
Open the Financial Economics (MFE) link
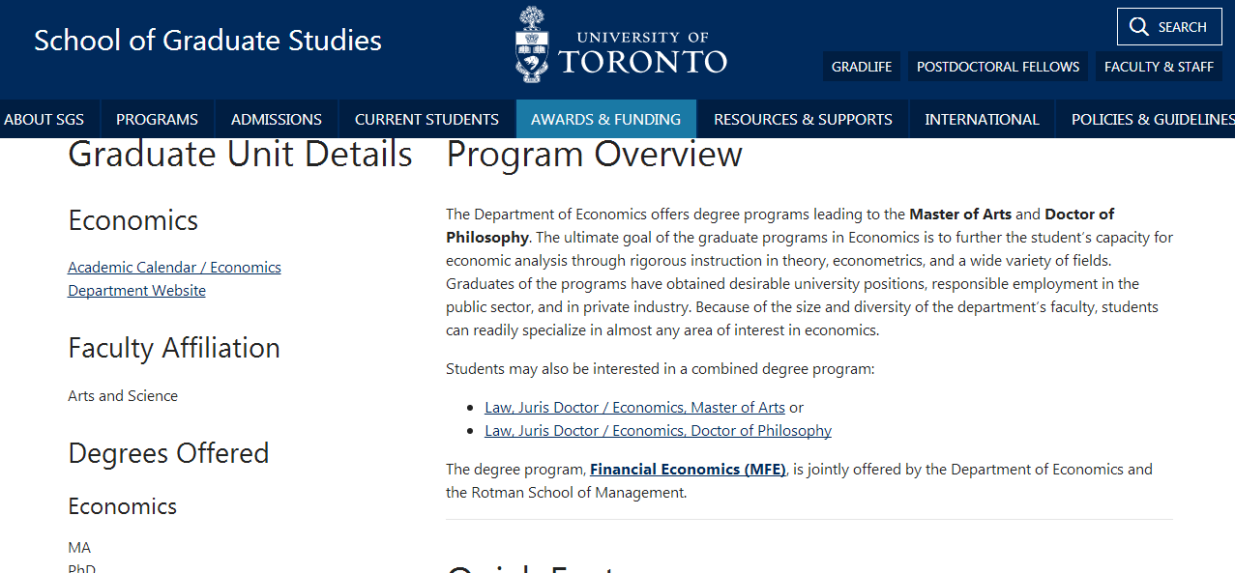(688, 470)
